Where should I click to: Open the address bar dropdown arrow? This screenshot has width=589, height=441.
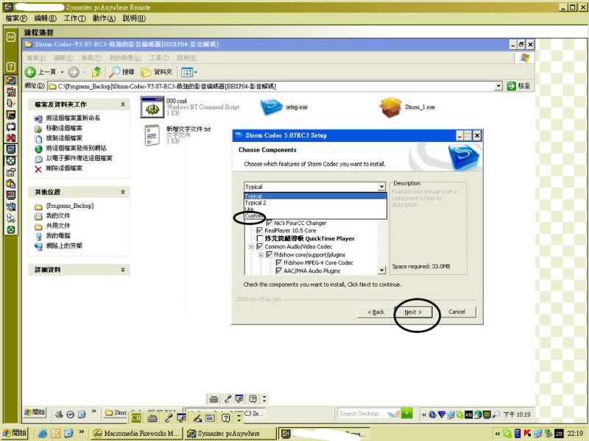(x=498, y=86)
